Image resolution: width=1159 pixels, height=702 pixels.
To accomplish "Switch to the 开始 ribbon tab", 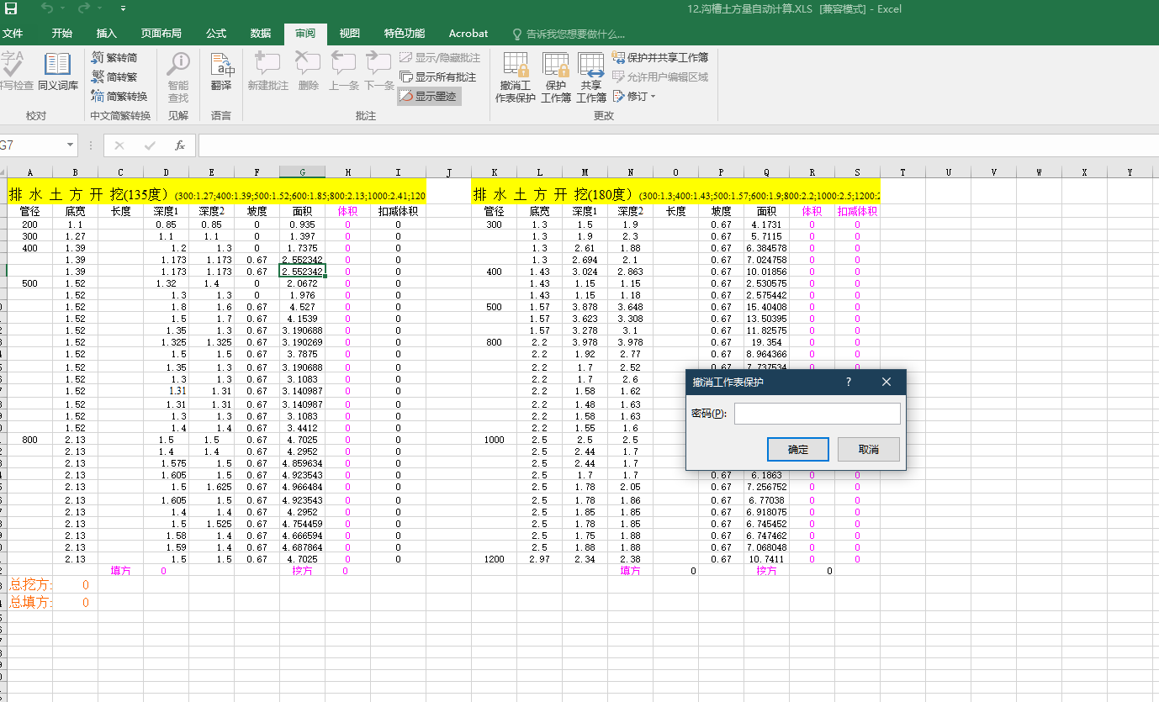I will (62, 34).
